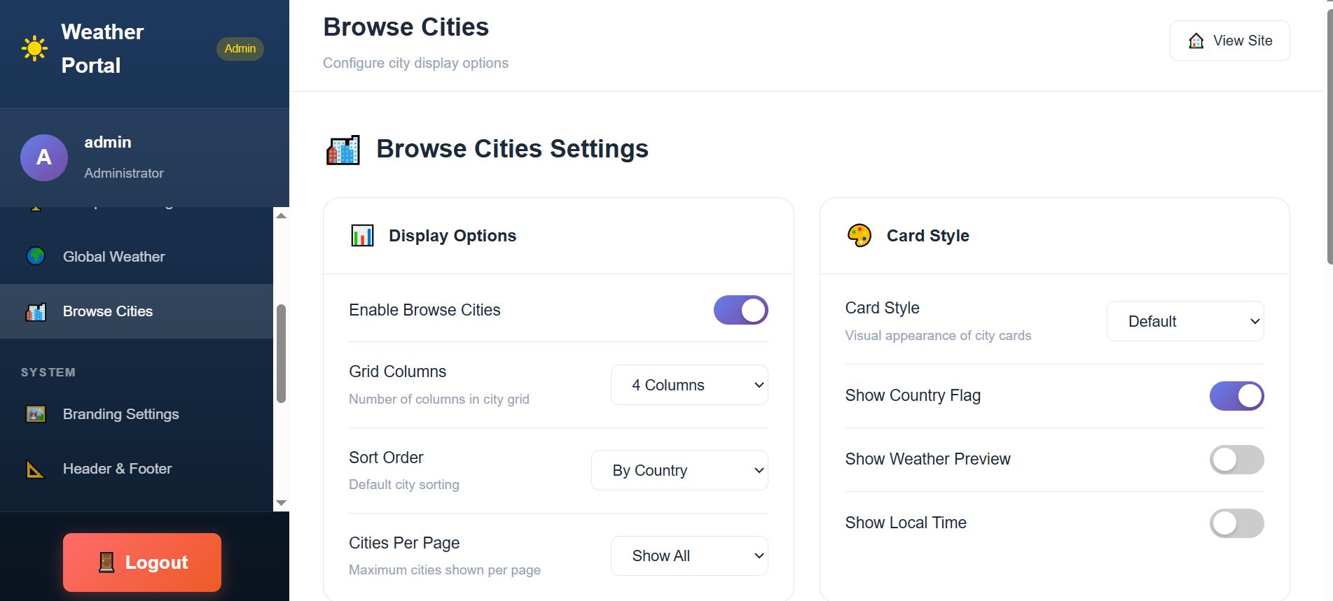Click the Branding Settings picture icon

pos(36,414)
